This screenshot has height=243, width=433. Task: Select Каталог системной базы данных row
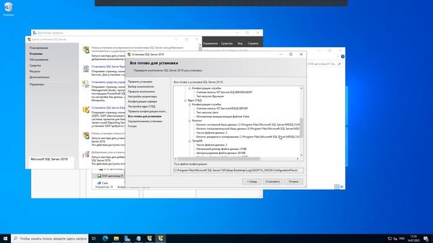point(248,125)
